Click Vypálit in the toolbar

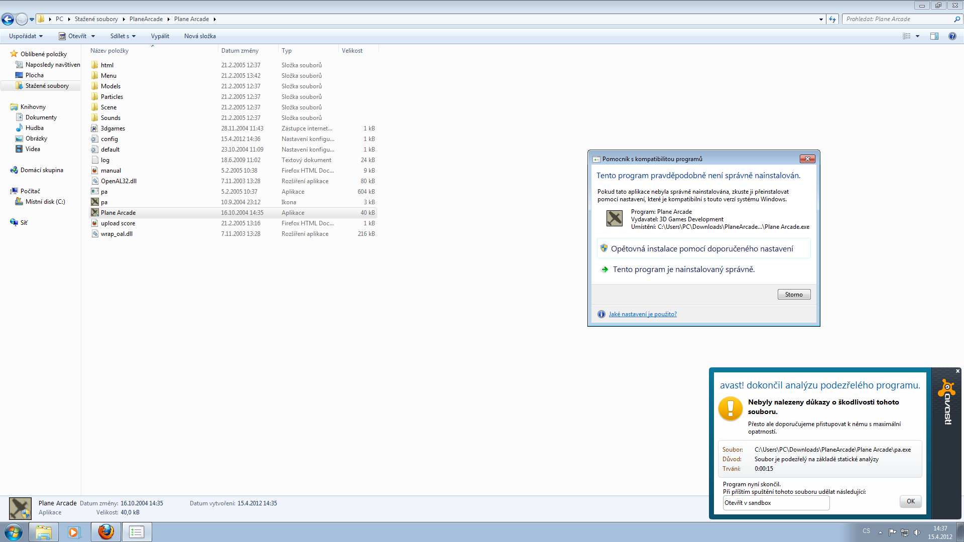160,36
